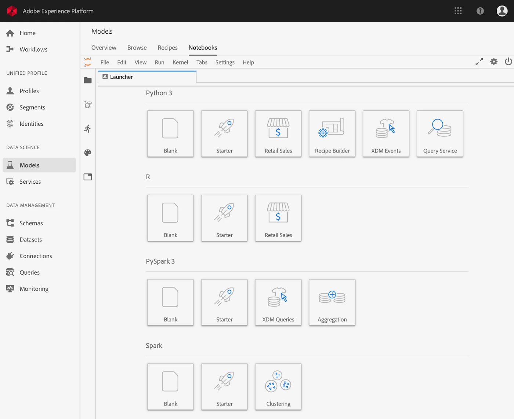Launch PySpark 3 Blank notebook

pos(170,302)
